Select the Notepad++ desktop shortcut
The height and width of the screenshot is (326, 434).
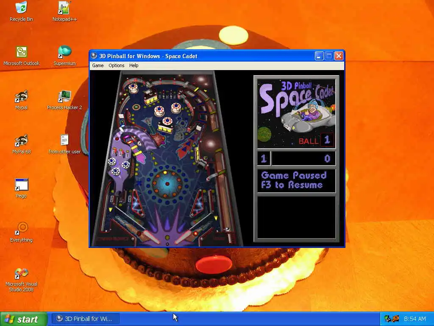[64, 11]
